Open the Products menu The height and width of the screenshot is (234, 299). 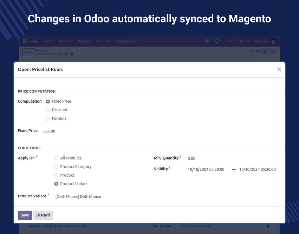pos(84,41)
